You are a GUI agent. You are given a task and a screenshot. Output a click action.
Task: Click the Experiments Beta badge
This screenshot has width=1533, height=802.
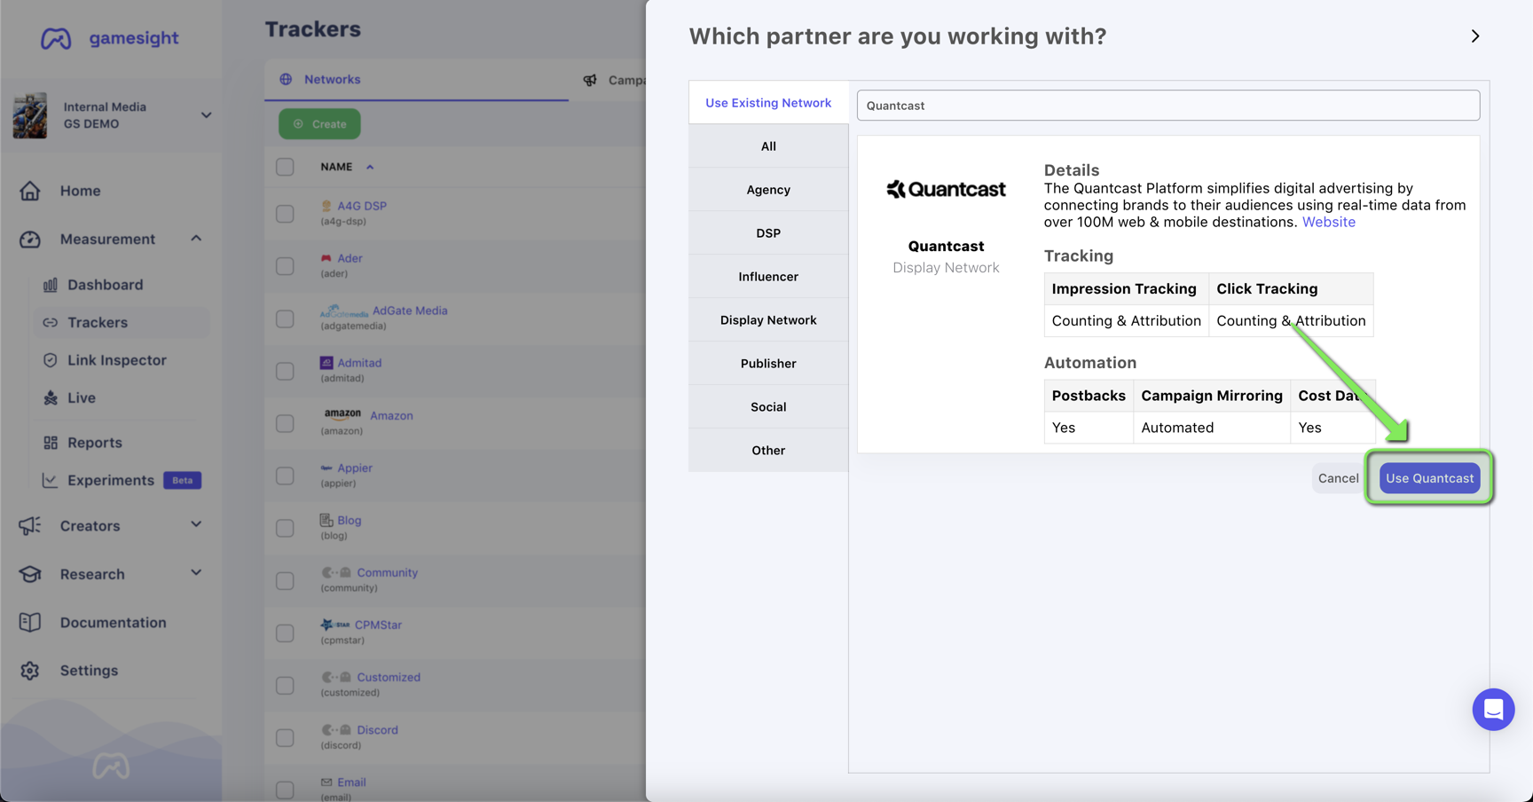[x=183, y=480]
